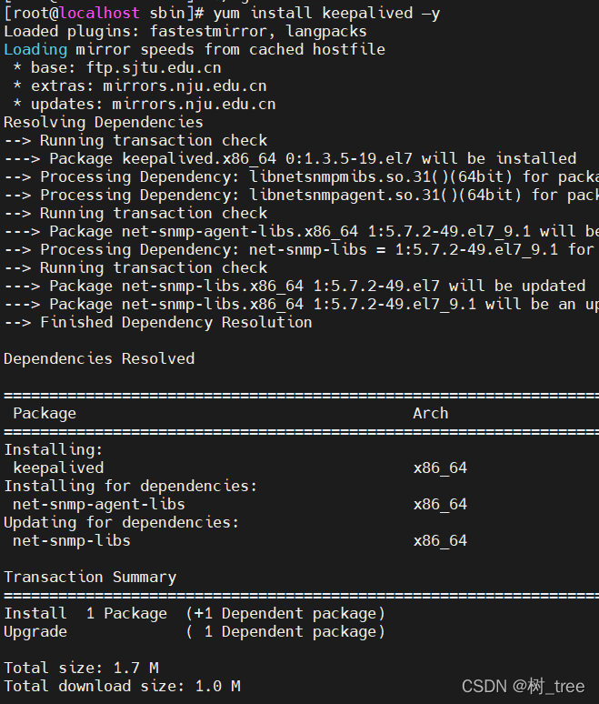
Task: Select keepalived in the Installing list
Action: pyautogui.click(x=58, y=468)
